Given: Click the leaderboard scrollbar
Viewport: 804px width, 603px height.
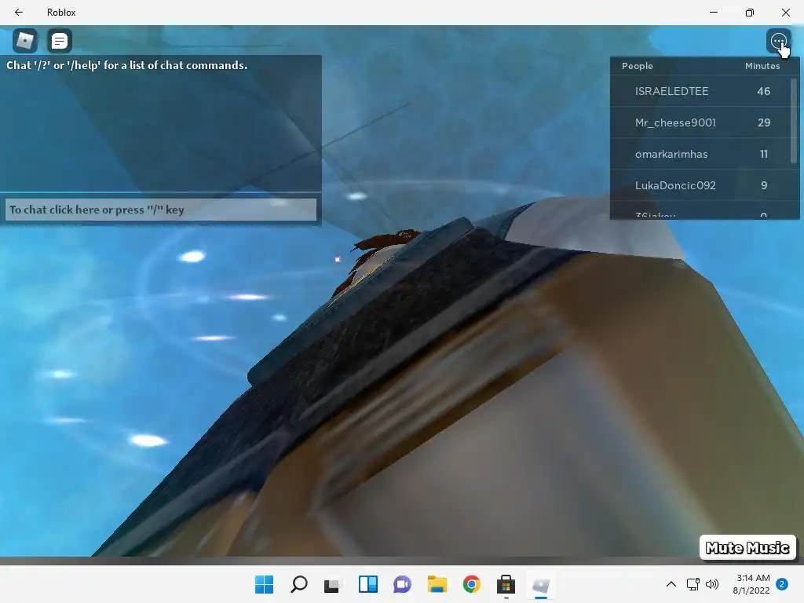Looking at the screenshot, I should coord(795,121).
